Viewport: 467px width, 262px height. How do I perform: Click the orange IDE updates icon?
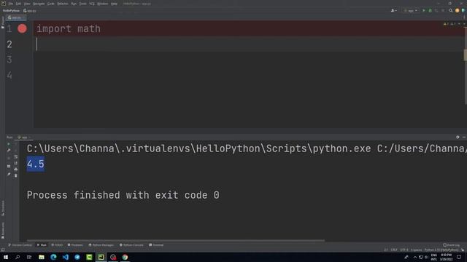pos(458,11)
